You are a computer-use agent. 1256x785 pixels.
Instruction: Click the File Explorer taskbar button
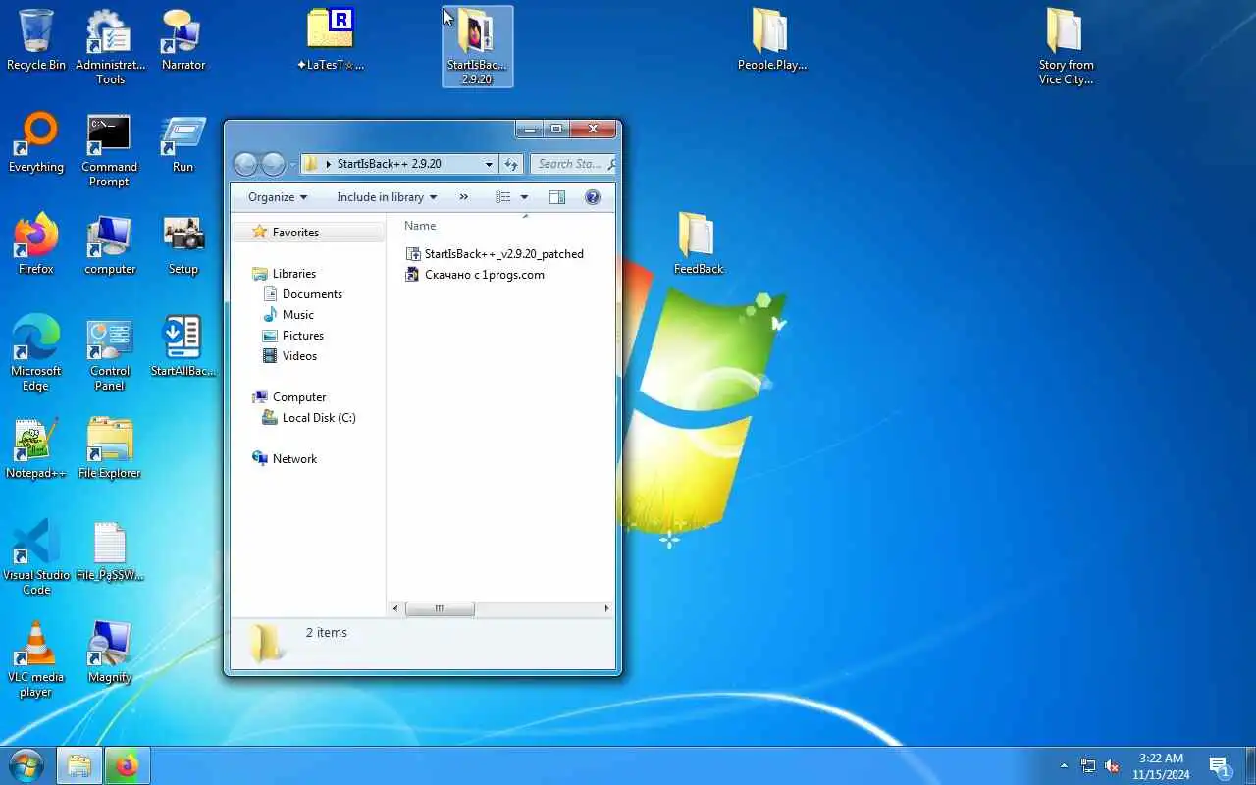79,765
